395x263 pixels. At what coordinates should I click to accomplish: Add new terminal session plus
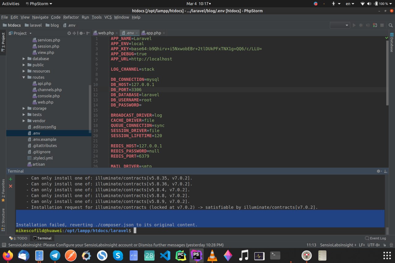point(10,179)
